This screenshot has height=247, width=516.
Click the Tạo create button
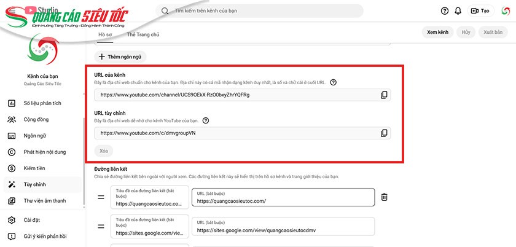tap(480, 10)
